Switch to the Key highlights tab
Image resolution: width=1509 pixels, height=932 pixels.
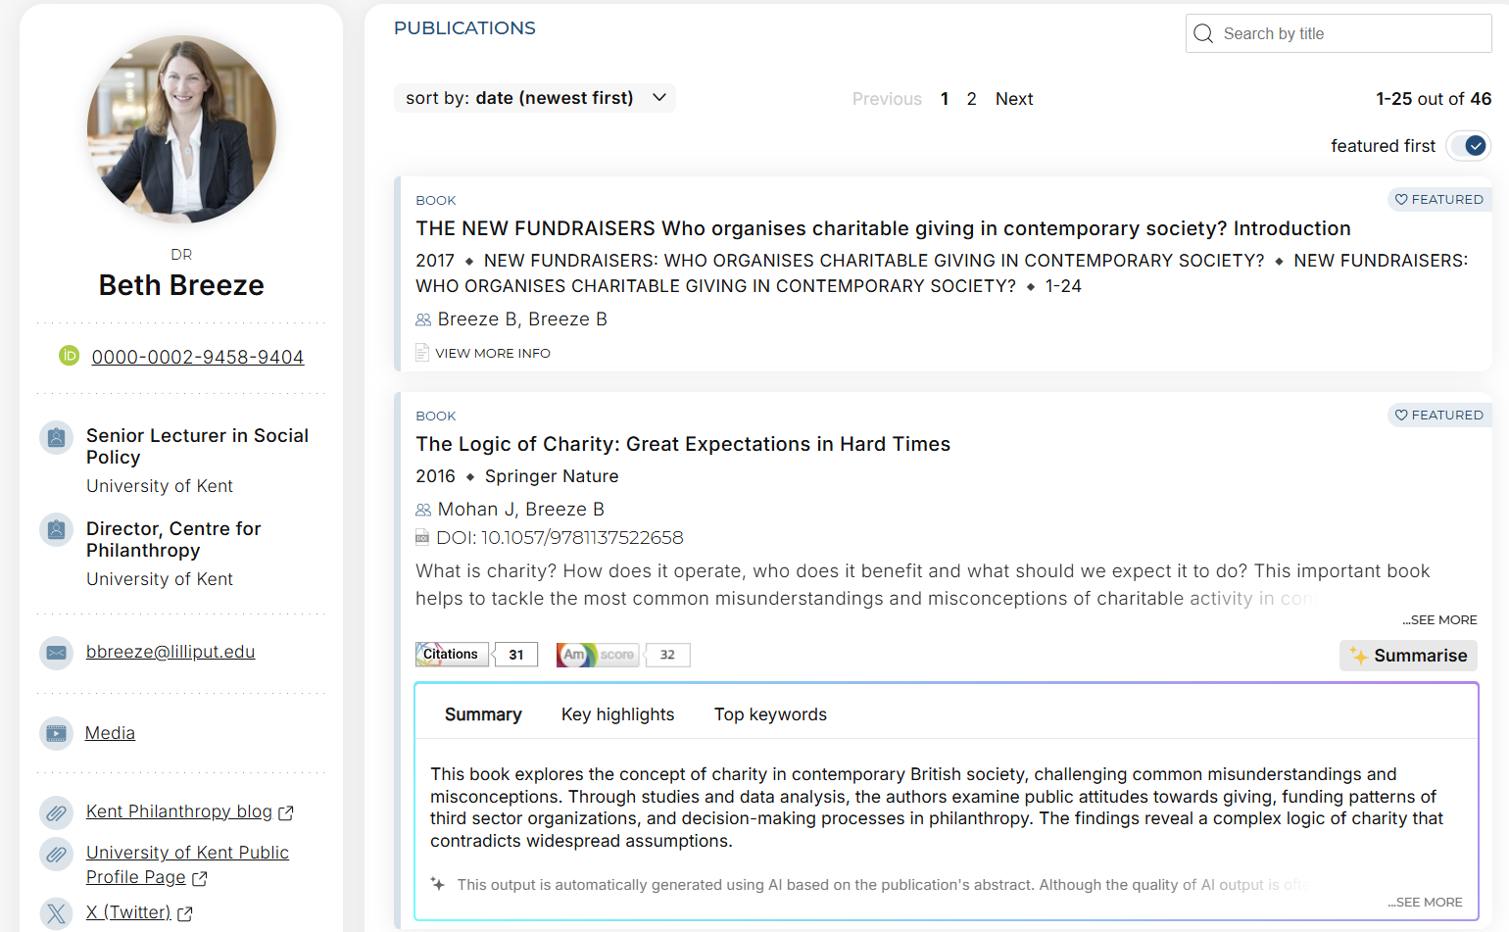[617, 714]
